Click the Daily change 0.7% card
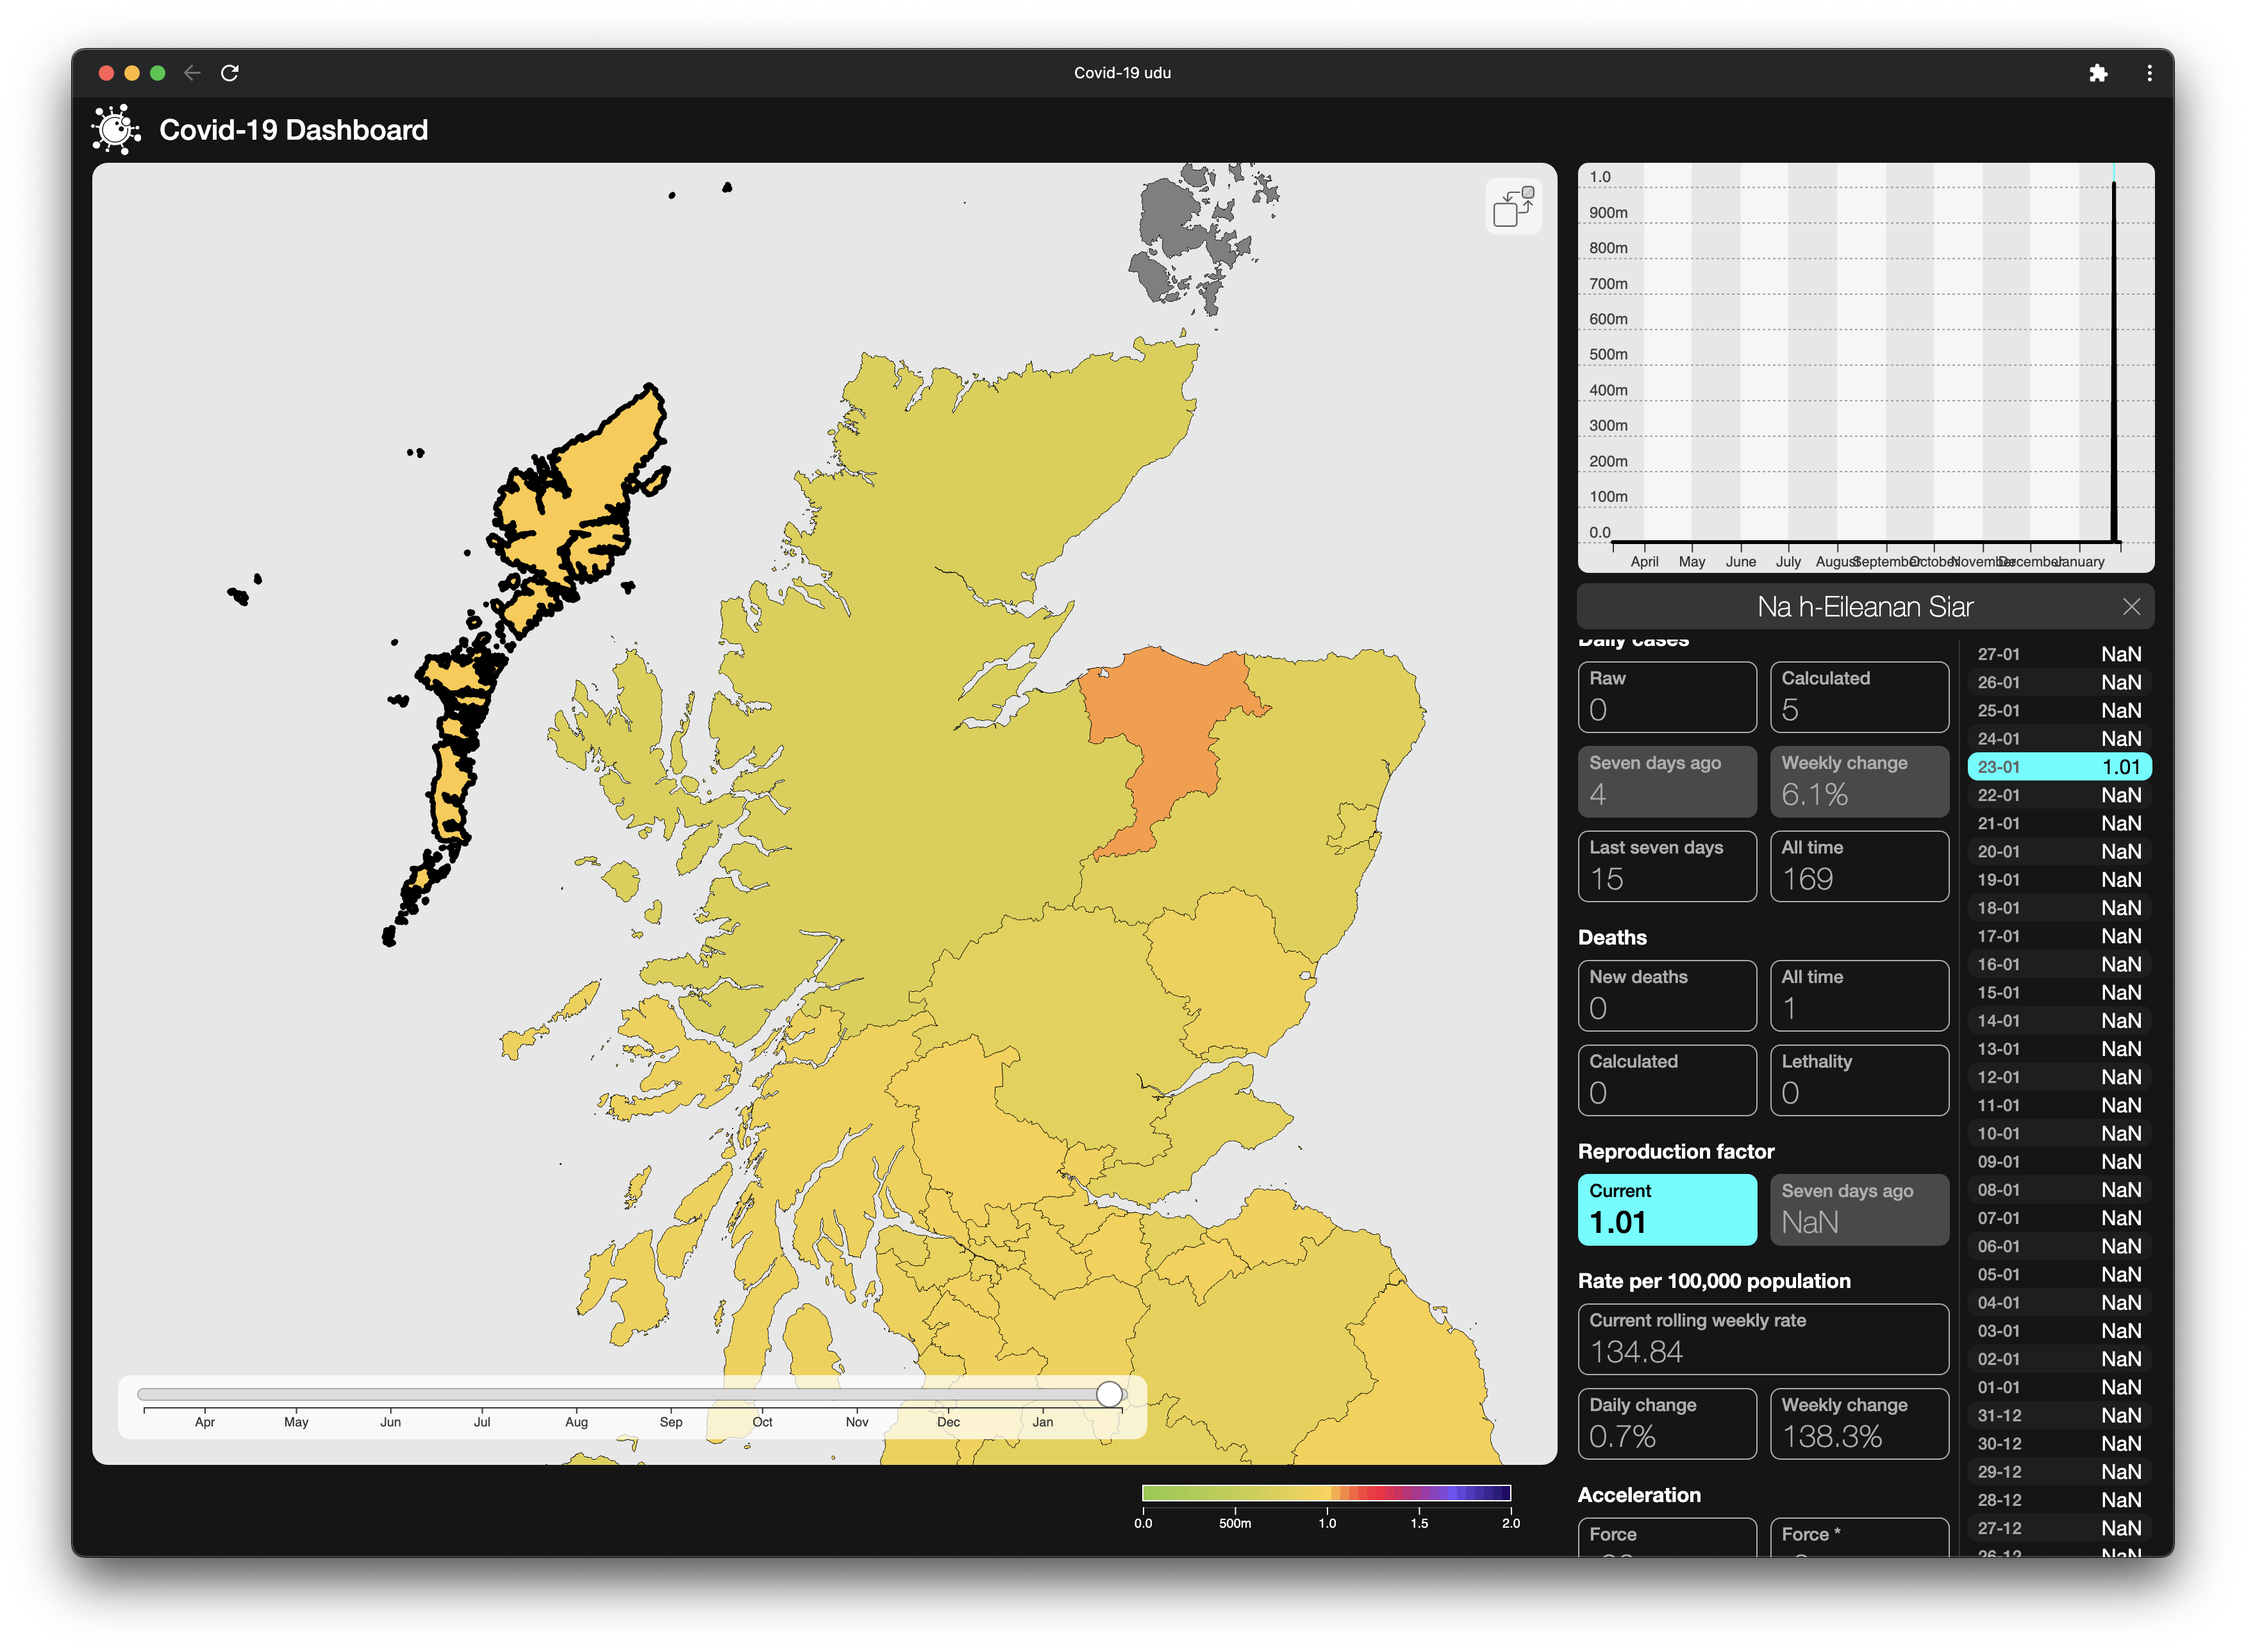 coord(1667,1423)
